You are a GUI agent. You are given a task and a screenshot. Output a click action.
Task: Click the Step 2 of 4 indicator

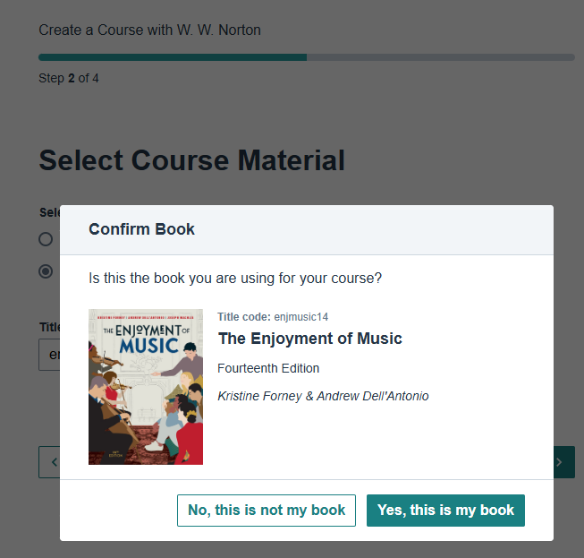tap(69, 78)
